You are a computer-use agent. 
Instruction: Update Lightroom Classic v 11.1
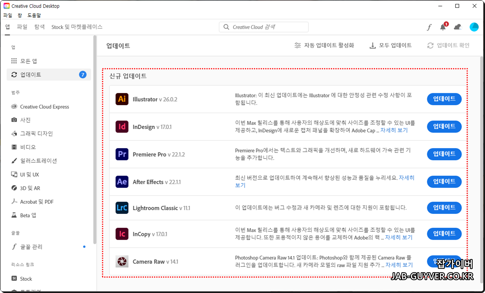click(444, 208)
